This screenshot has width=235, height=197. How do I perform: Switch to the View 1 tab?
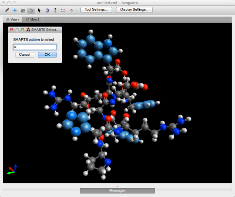15,20
